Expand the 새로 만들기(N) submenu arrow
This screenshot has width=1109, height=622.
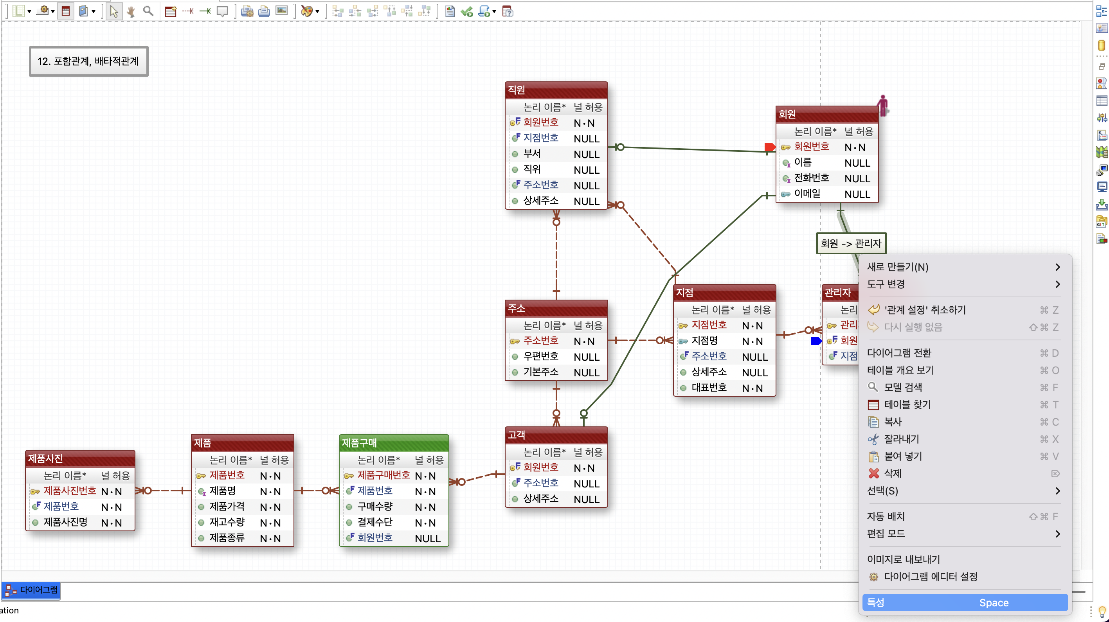click(1057, 267)
